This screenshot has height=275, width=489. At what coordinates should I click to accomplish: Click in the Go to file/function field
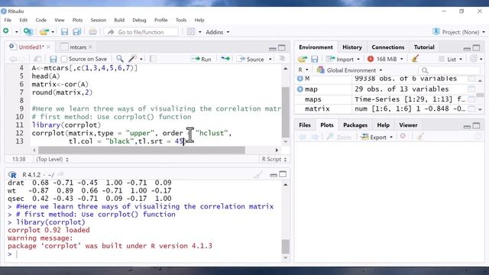pos(141,32)
